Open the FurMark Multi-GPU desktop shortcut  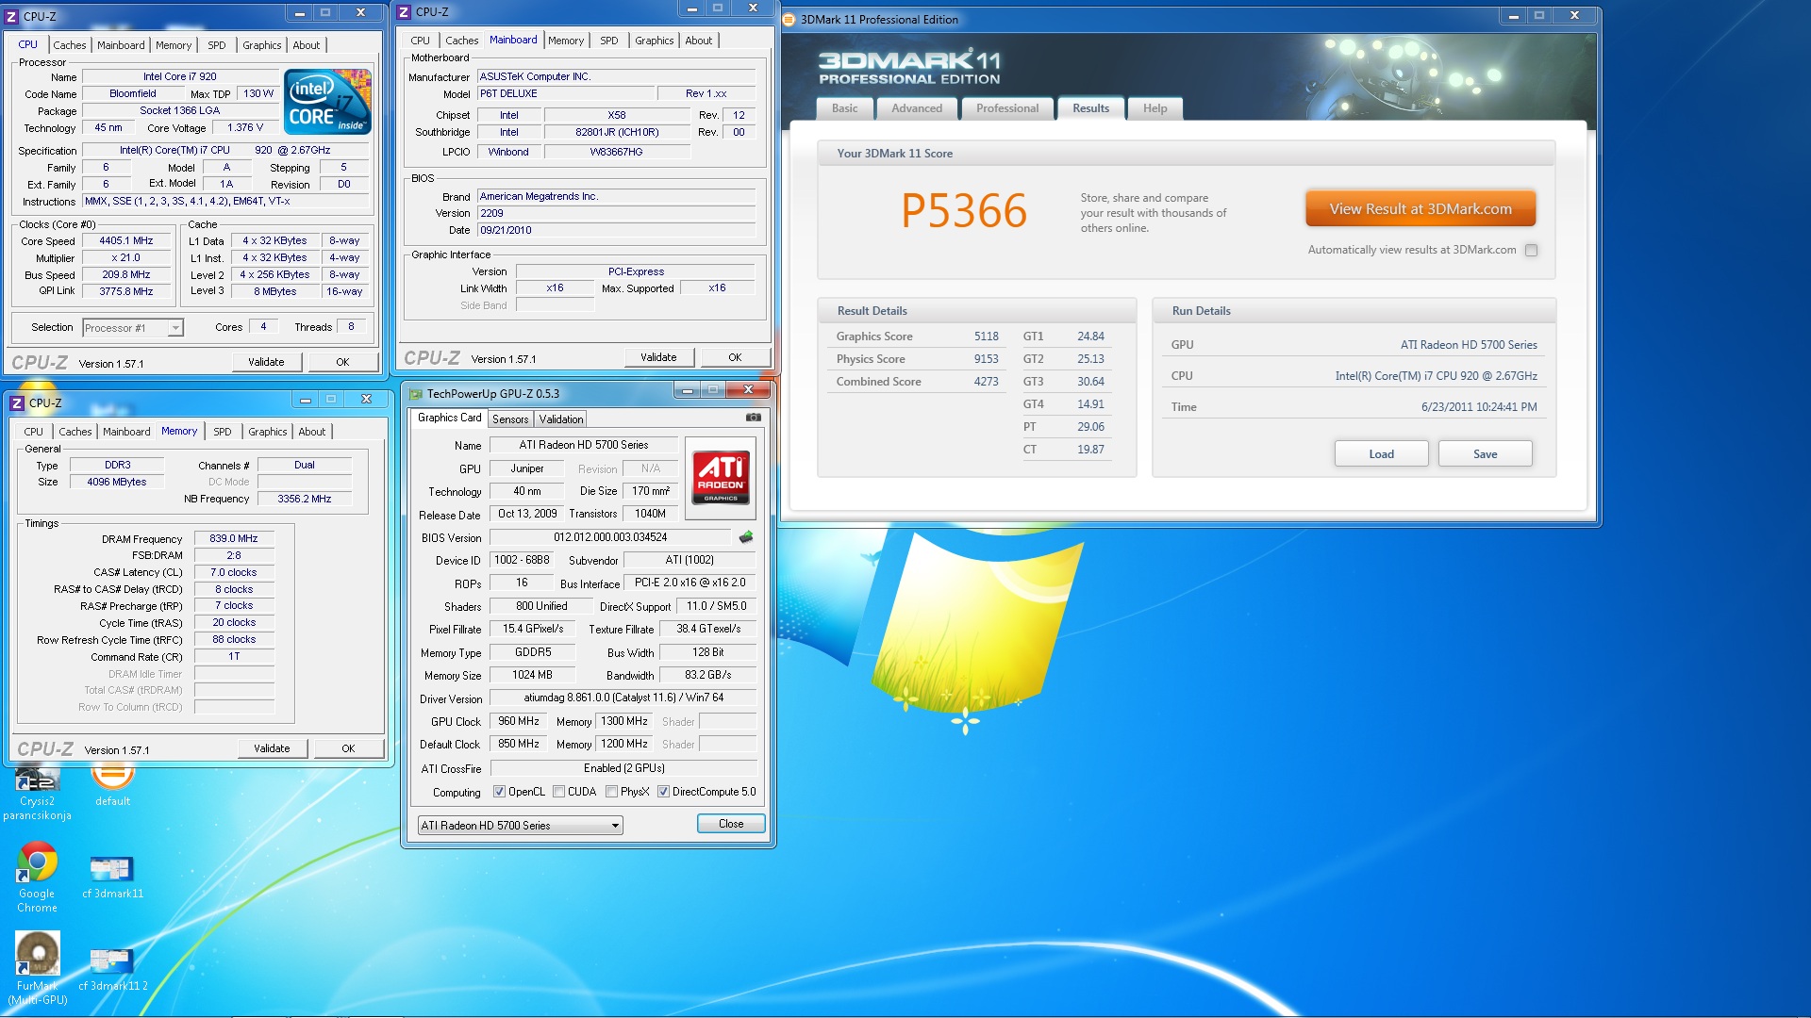pyautogui.click(x=37, y=954)
